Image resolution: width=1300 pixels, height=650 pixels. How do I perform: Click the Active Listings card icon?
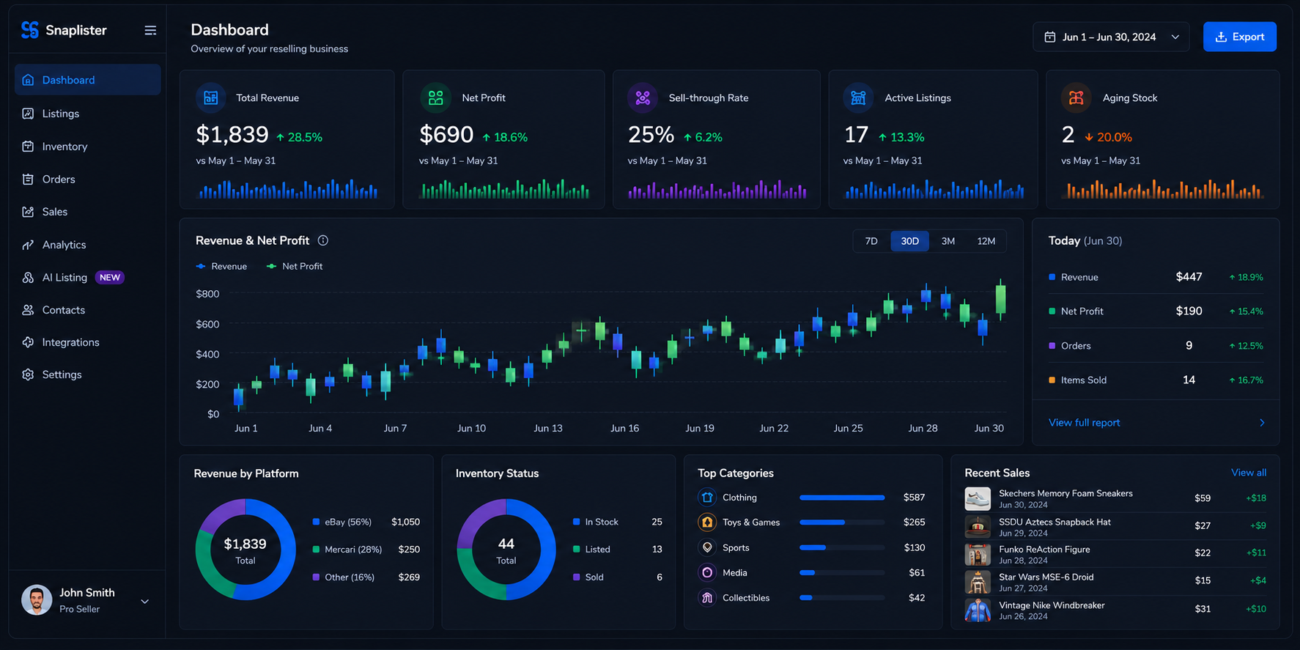point(858,98)
